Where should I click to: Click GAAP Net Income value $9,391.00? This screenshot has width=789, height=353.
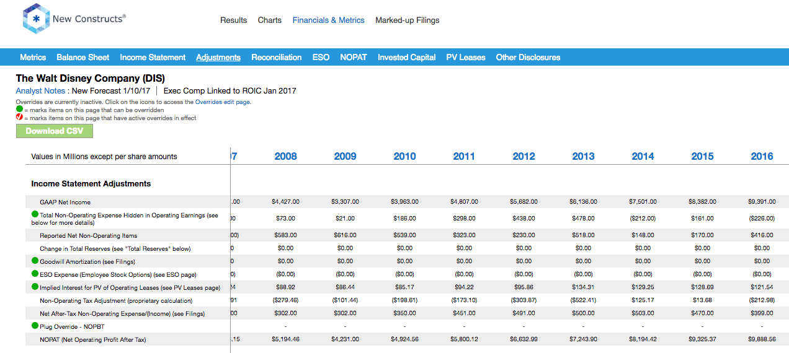click(762, 202)
